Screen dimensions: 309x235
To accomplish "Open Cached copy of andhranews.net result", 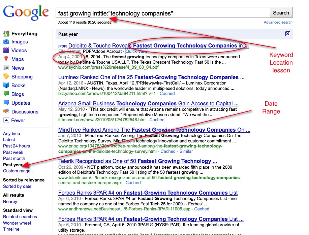I will point(202,209).
